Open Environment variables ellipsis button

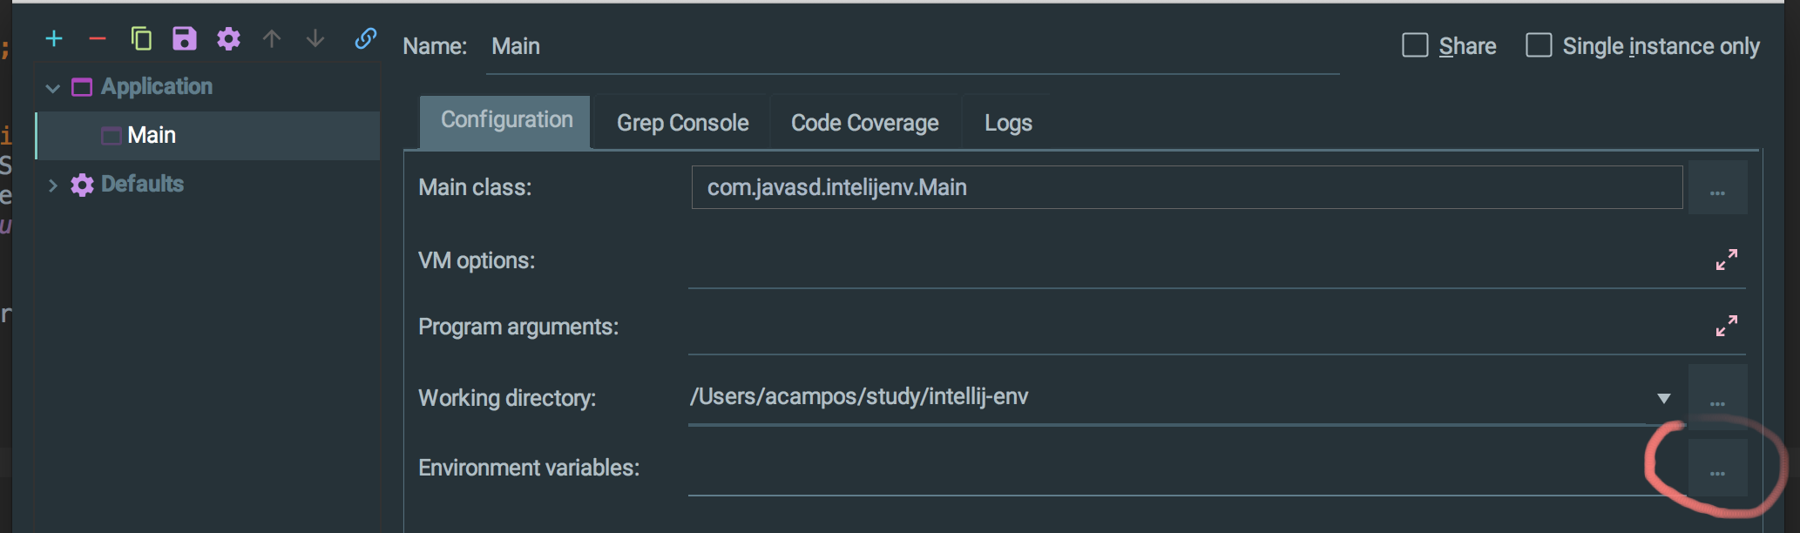click(1717, 469)
